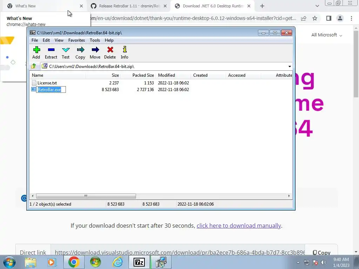Close the Release RetroBar GitHub tab

click(165, 6)
